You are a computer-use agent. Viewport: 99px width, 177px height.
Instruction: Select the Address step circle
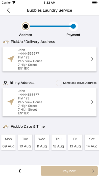point(26,26)
